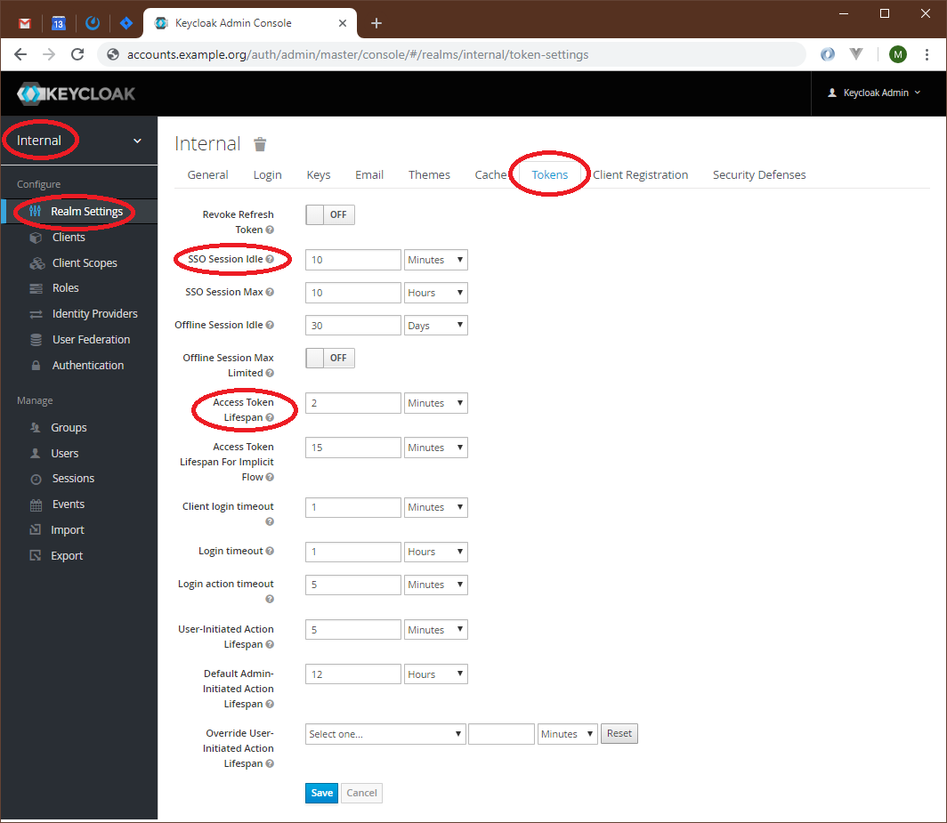Open Events under Manage

click(69, 504)
